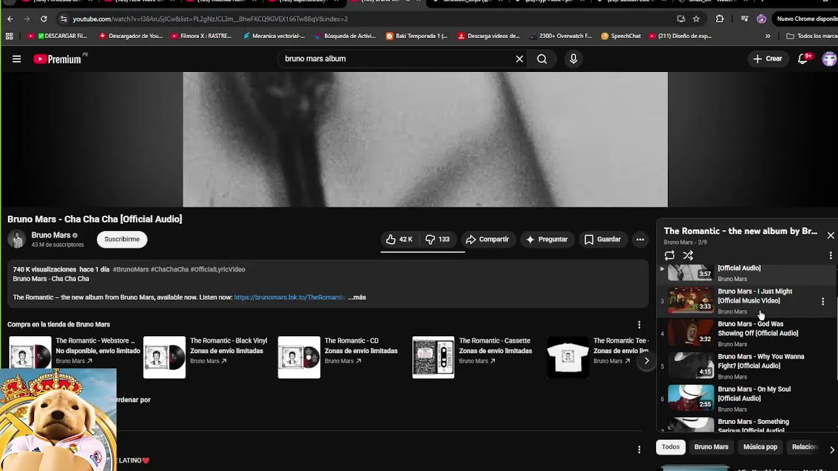Click the video player frame
The image size is (838, 471).
(426, 139)
